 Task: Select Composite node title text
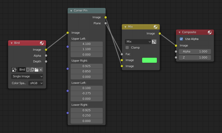(189, 32)
